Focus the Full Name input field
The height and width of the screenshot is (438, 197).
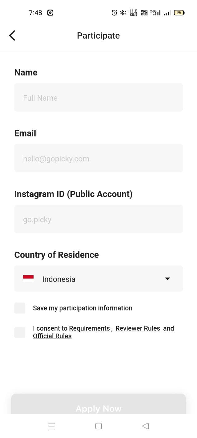pyautogui.click(x=98, y=98)
